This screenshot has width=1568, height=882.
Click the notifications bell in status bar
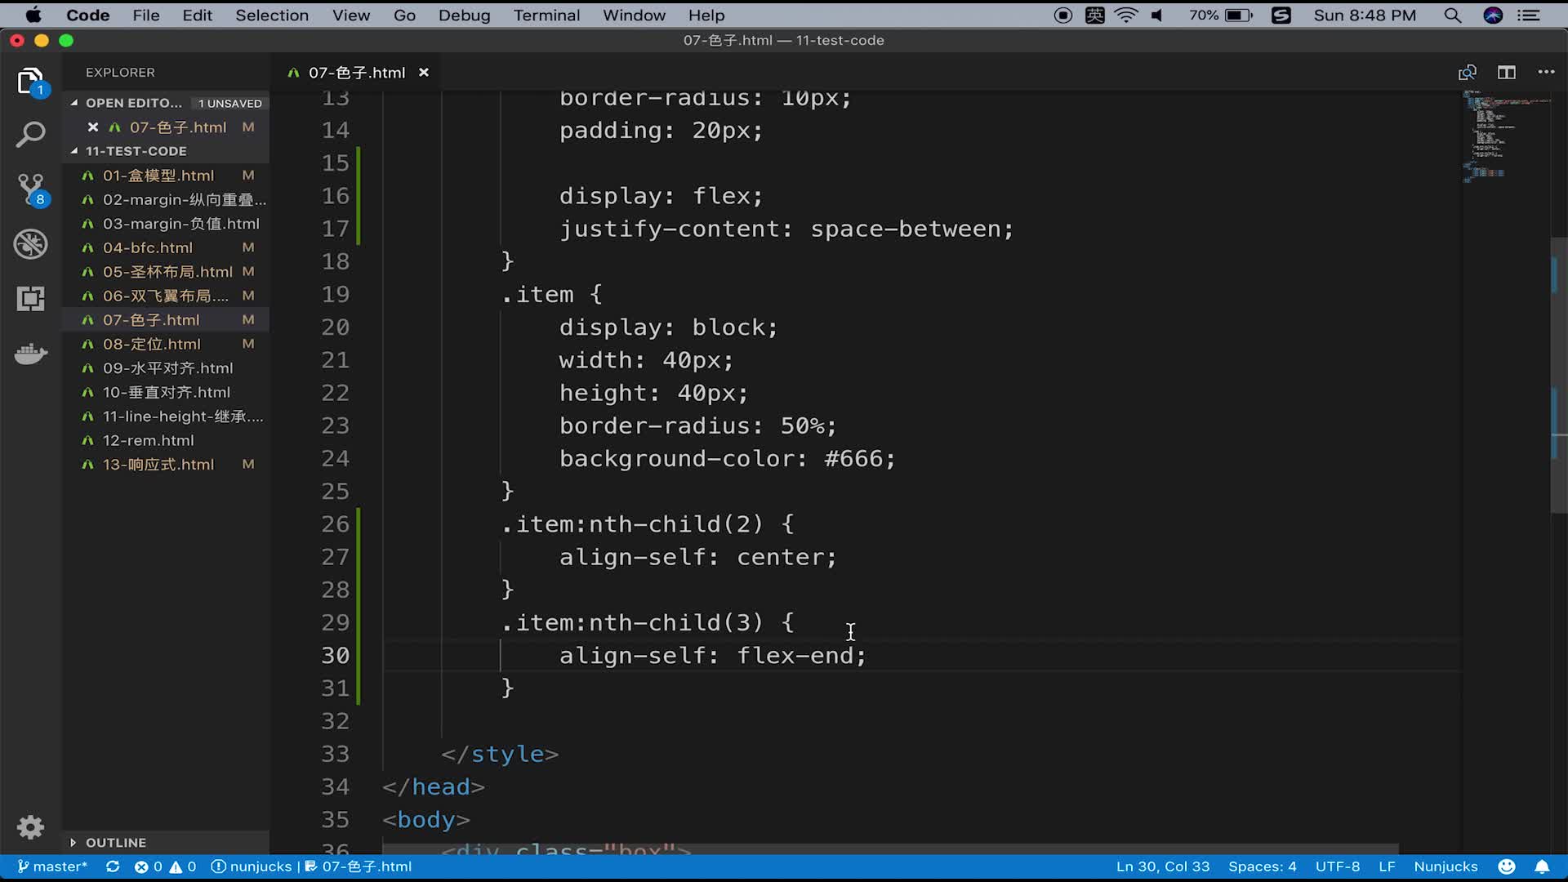tap(1542, 866)
